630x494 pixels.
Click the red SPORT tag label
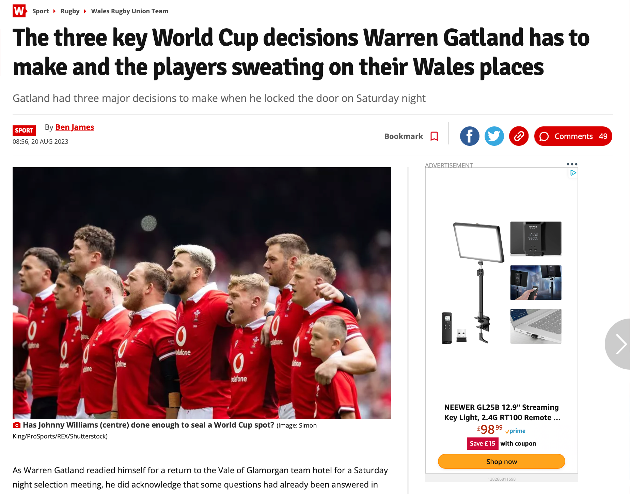24,130
